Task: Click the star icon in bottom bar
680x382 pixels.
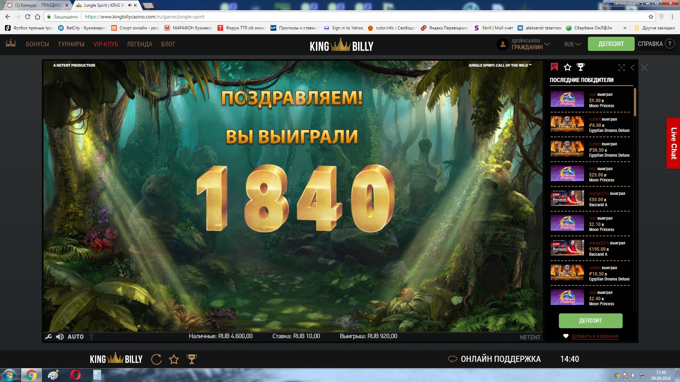Action: (174, 359)
